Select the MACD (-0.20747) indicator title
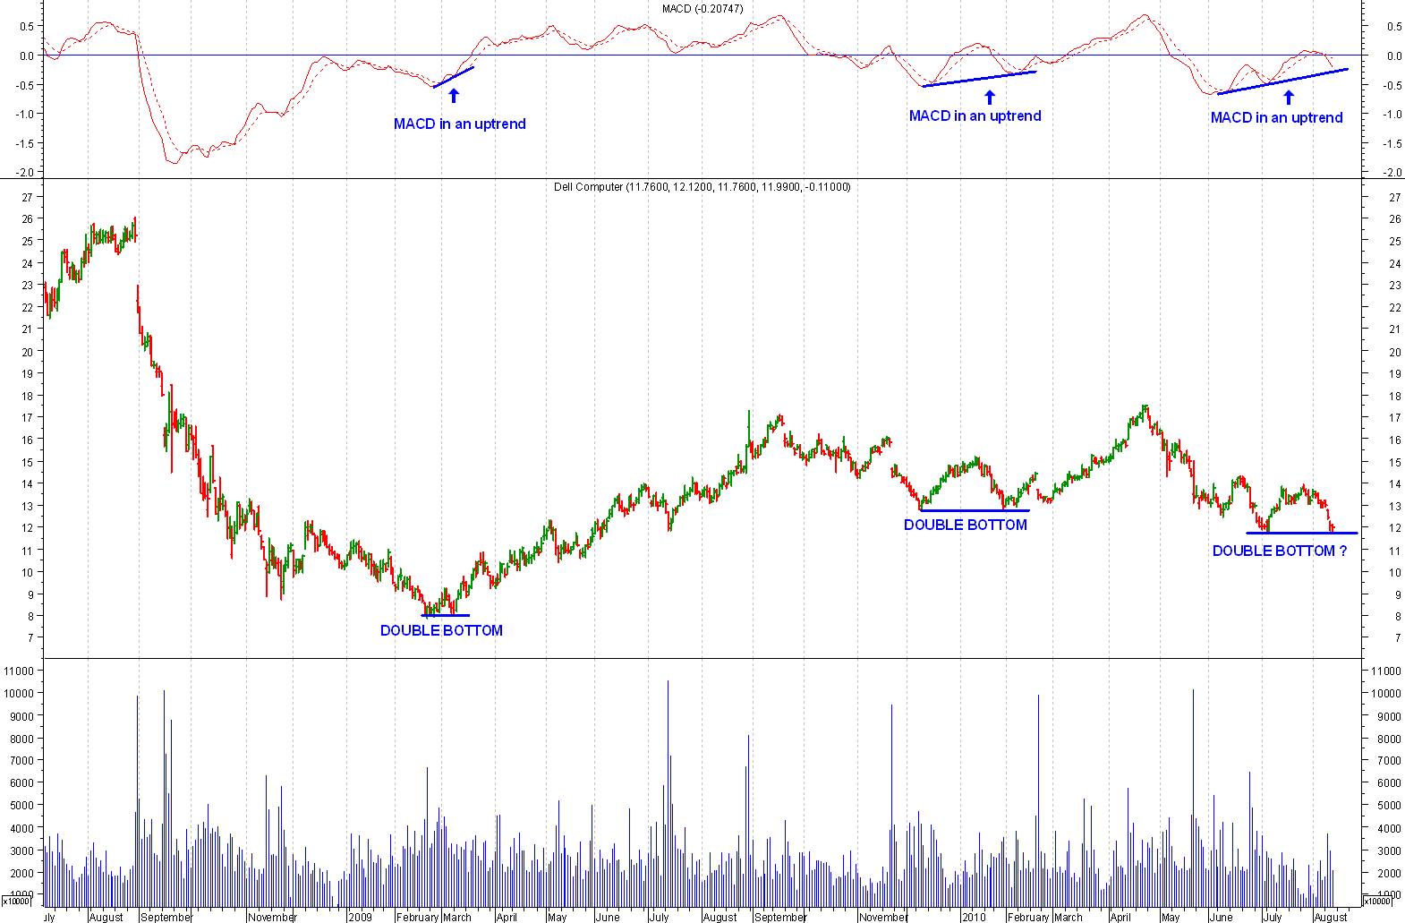The image size is (1405, 923). 702,9
